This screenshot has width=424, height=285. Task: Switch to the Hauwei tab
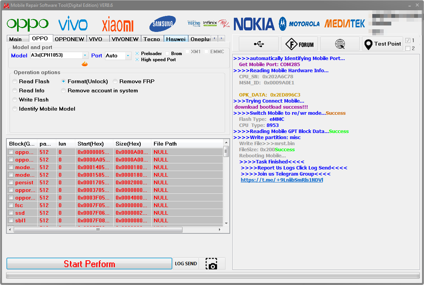(176, 39)
